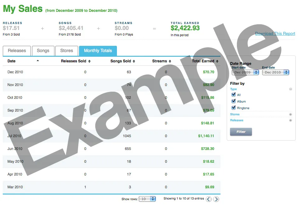This screenshot has height=207, width=306.
Task: Click the Apr 2010 date cell
Action: click(15, 174)
